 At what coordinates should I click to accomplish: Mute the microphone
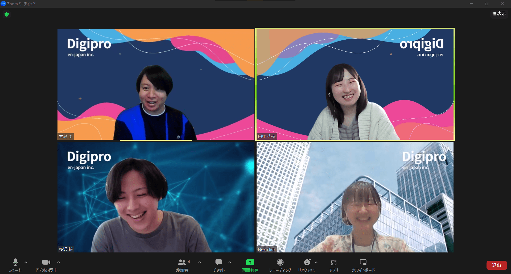click(x=15, y=265)
